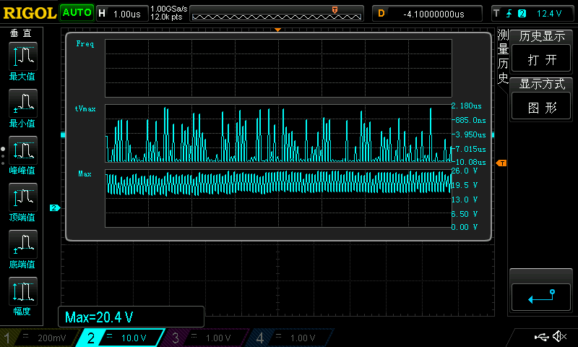This screenshot has height=347, width=578.
Task: Click the delay D -4.10000000us field
Action: point(427,14)
